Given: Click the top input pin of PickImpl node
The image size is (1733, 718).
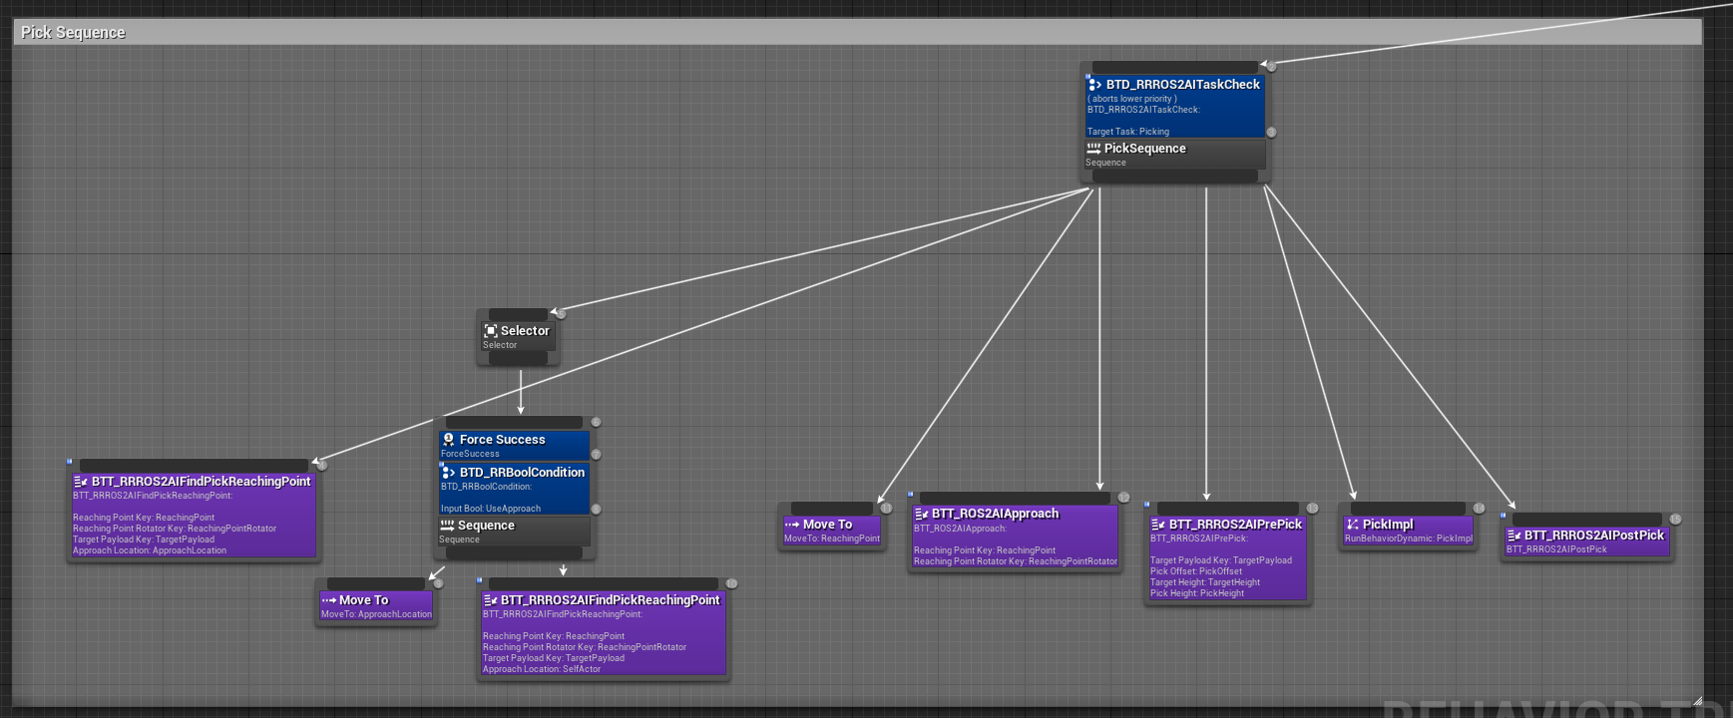Looking at the screenshot, I should [1409, 509].
